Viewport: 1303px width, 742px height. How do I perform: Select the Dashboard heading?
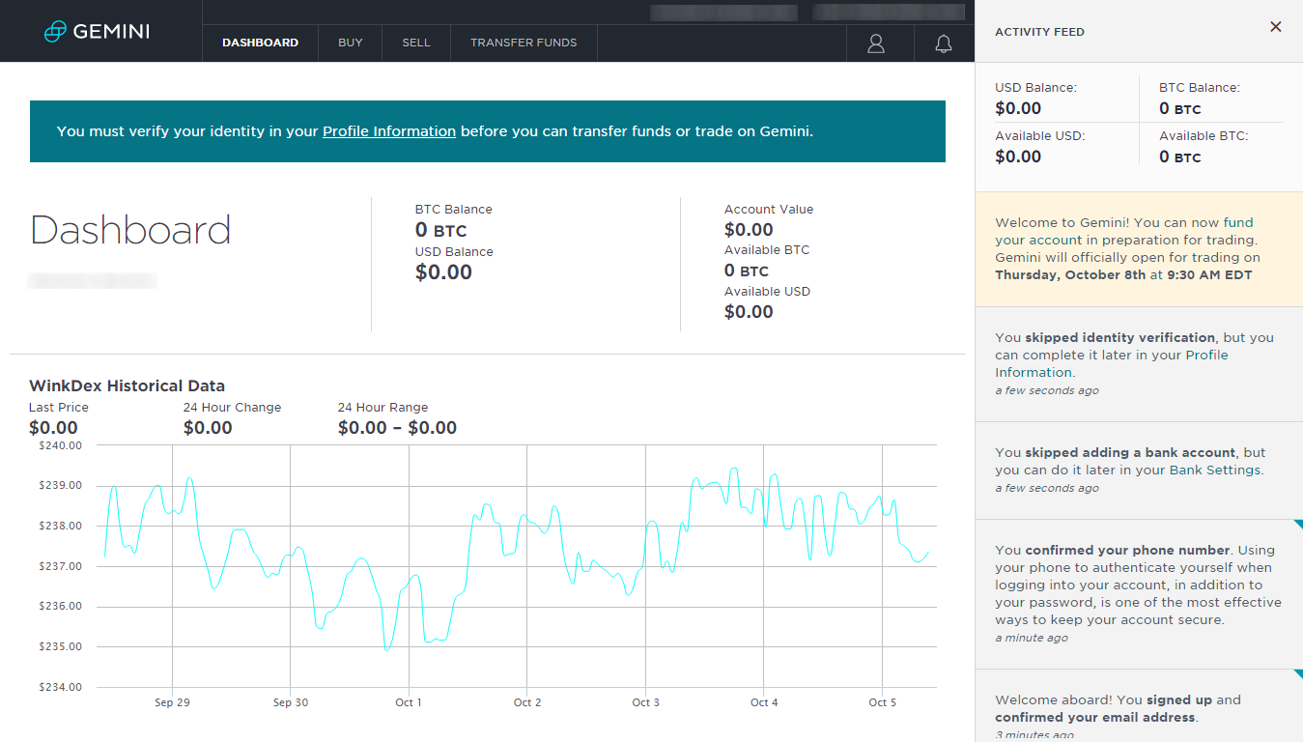[130, 230]
